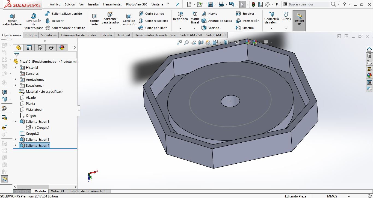This screenshot has width=373, height=198.
Task: Select Croquis2 in the feature tree
Action: pos(32,134)
